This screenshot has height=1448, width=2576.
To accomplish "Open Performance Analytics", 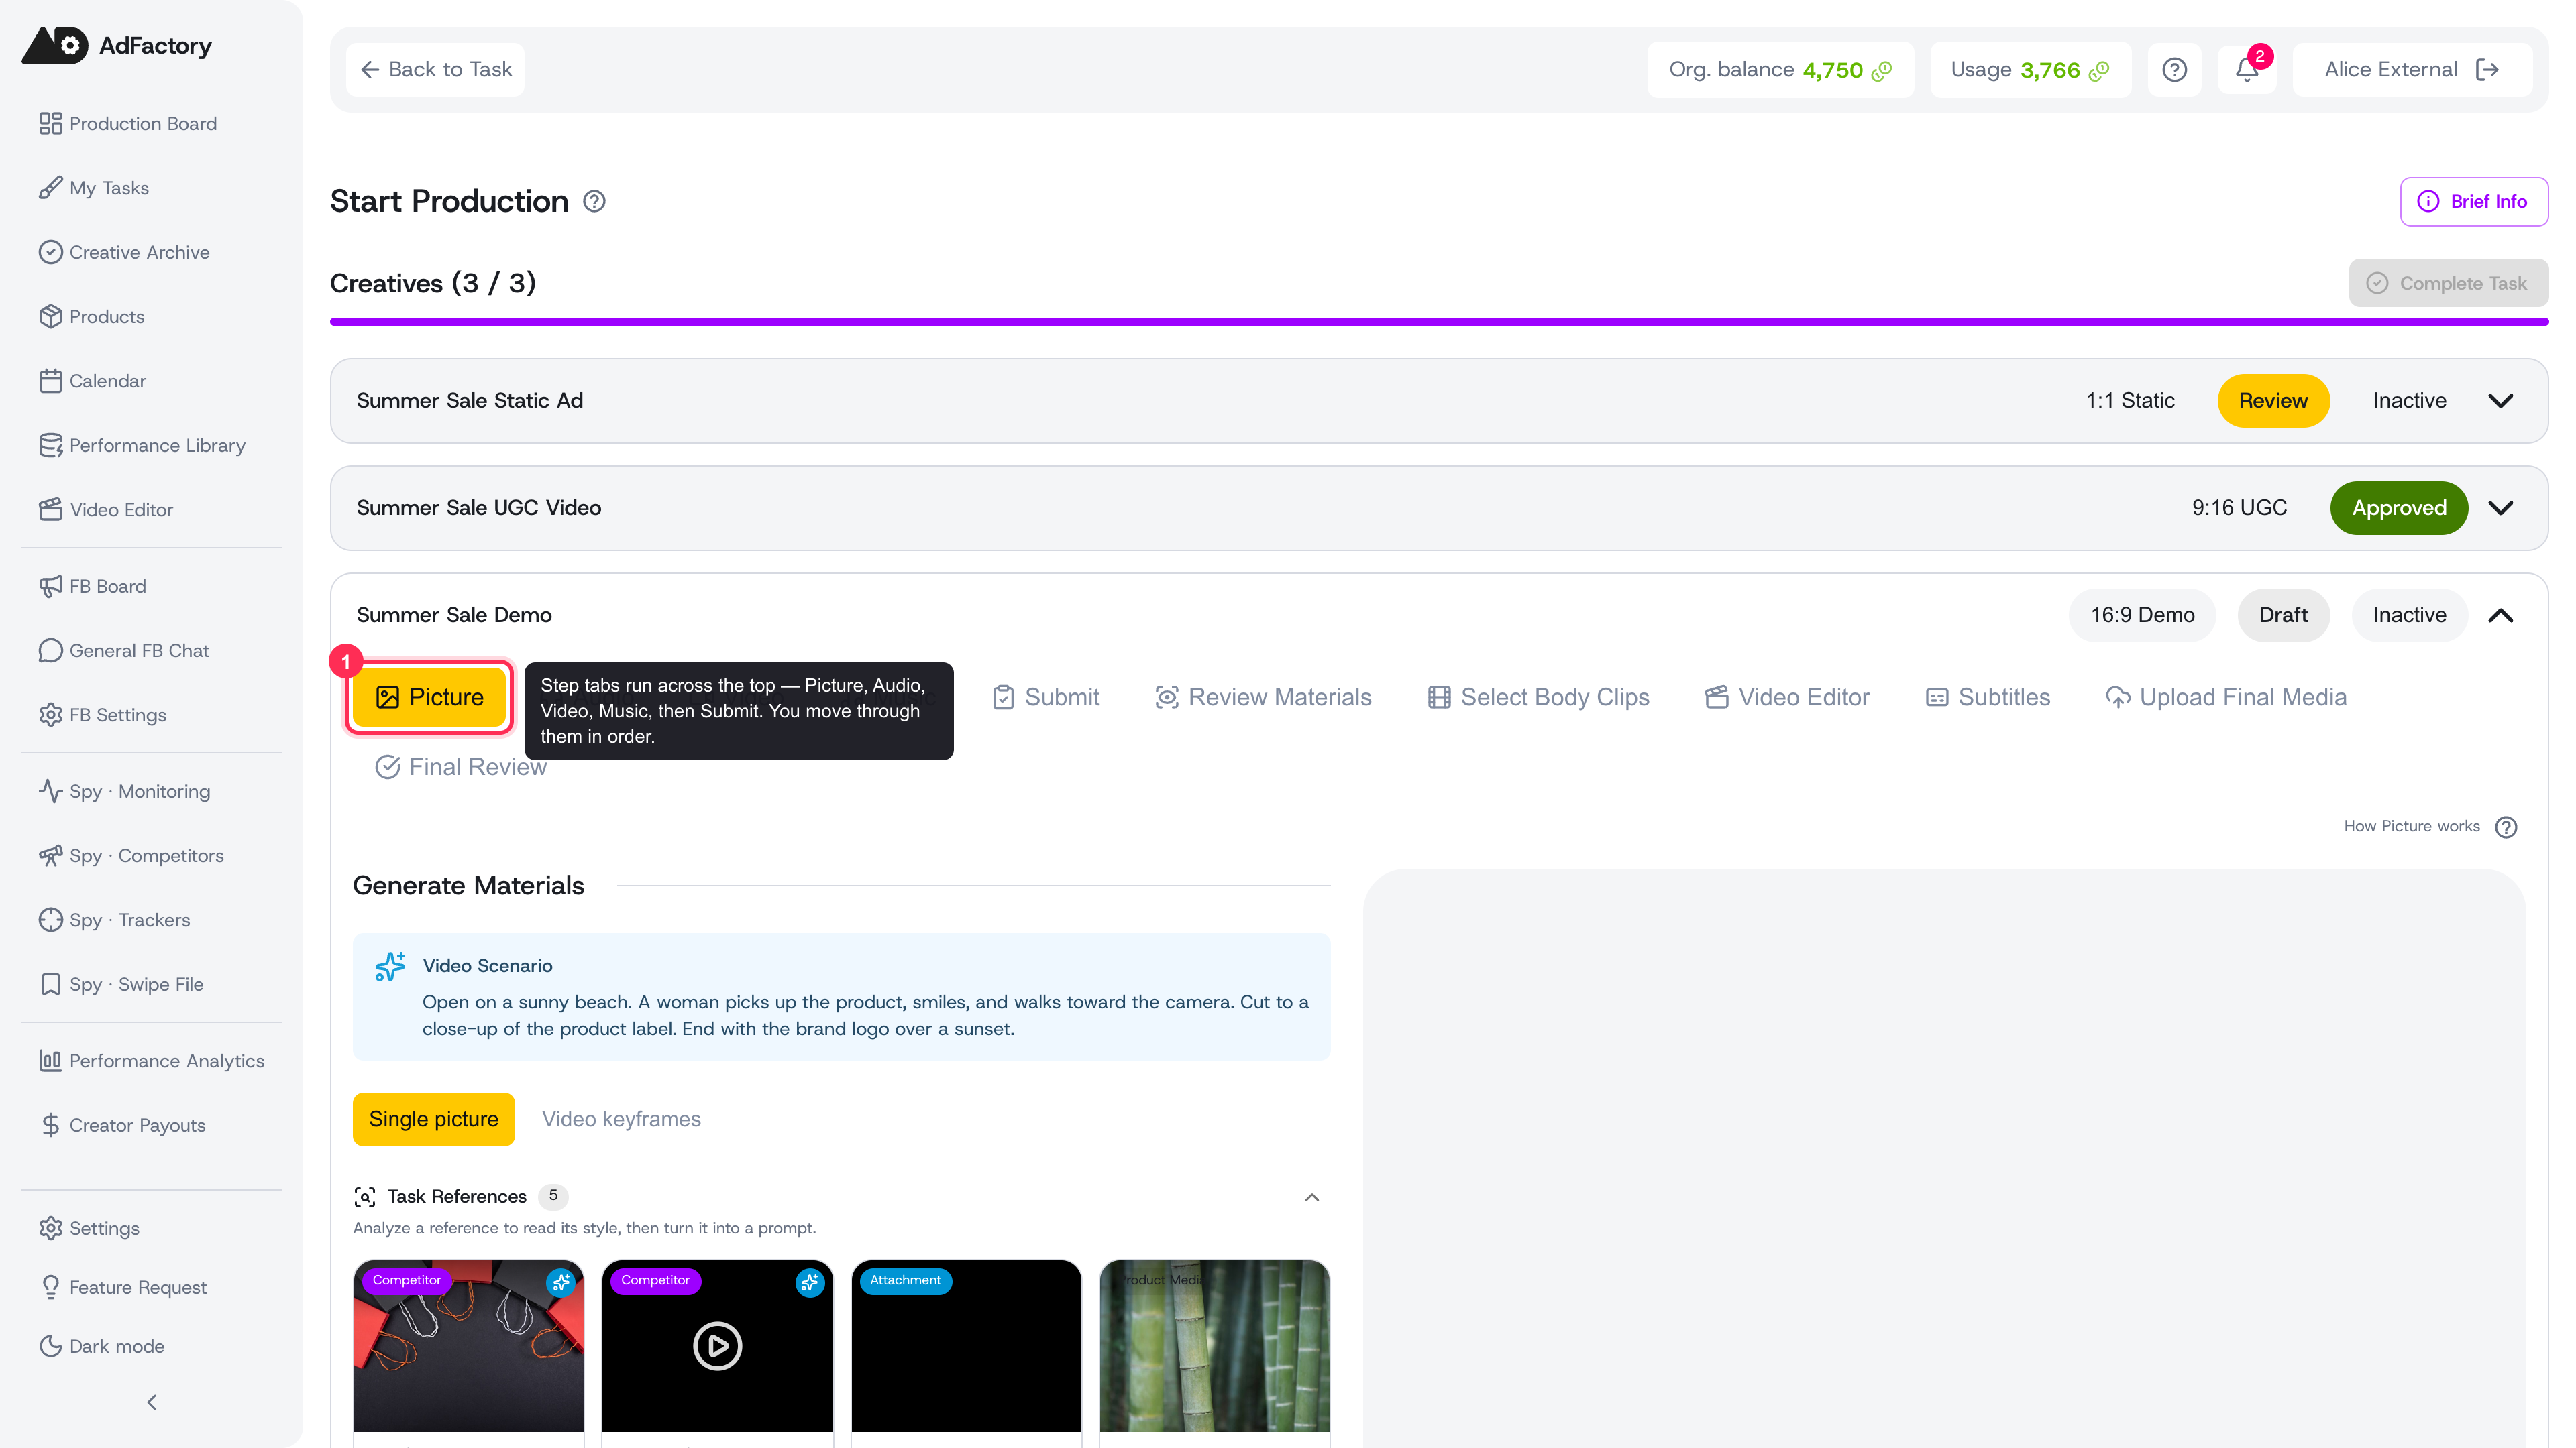I will pos(151,1061).
